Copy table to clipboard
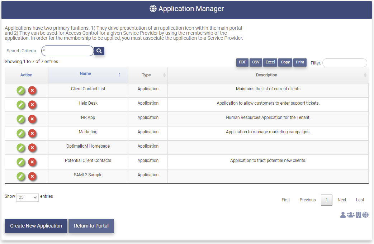374x244 pixels. tap(285, 62)
